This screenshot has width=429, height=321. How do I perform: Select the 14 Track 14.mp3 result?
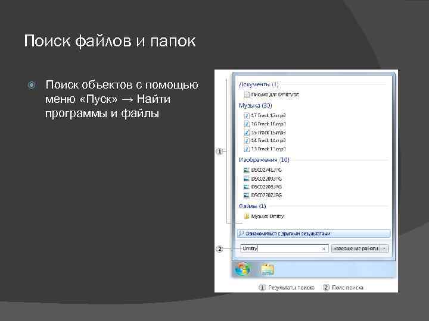pyautogui.click(x=265, y=140)
